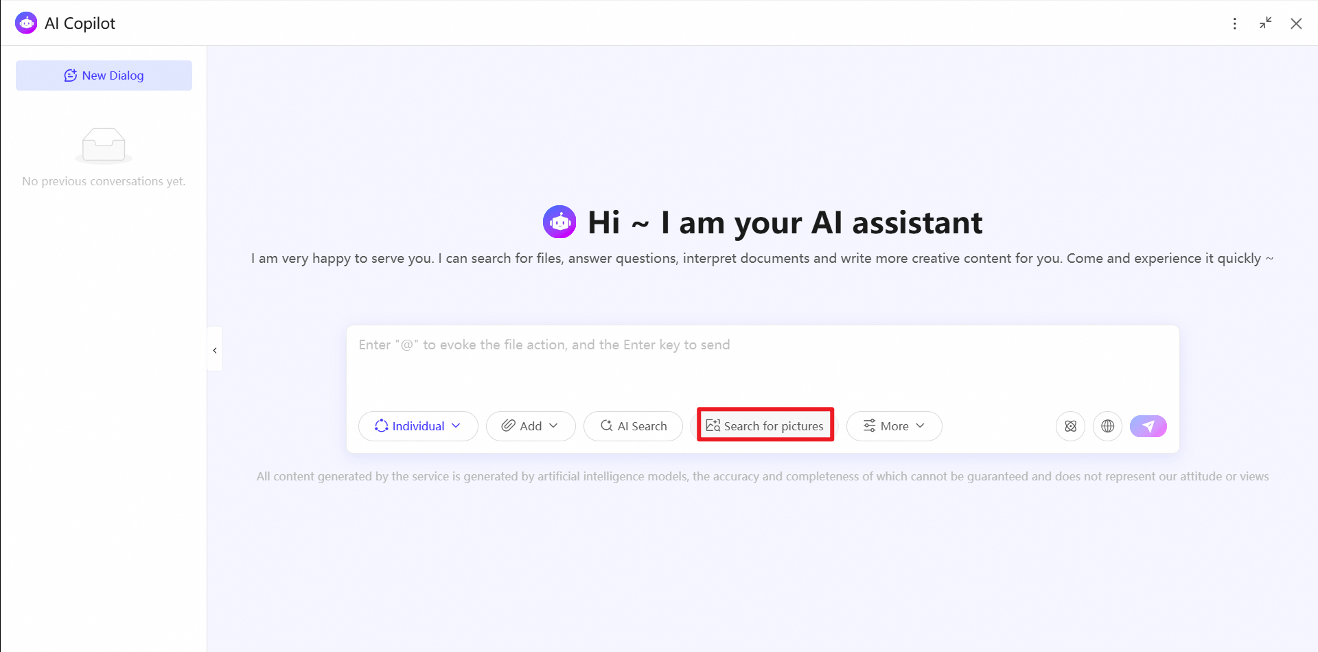This screenshot has width=1318, height=652.
Task: Open the three-dot options menu
Action: tap(1234, 23)
